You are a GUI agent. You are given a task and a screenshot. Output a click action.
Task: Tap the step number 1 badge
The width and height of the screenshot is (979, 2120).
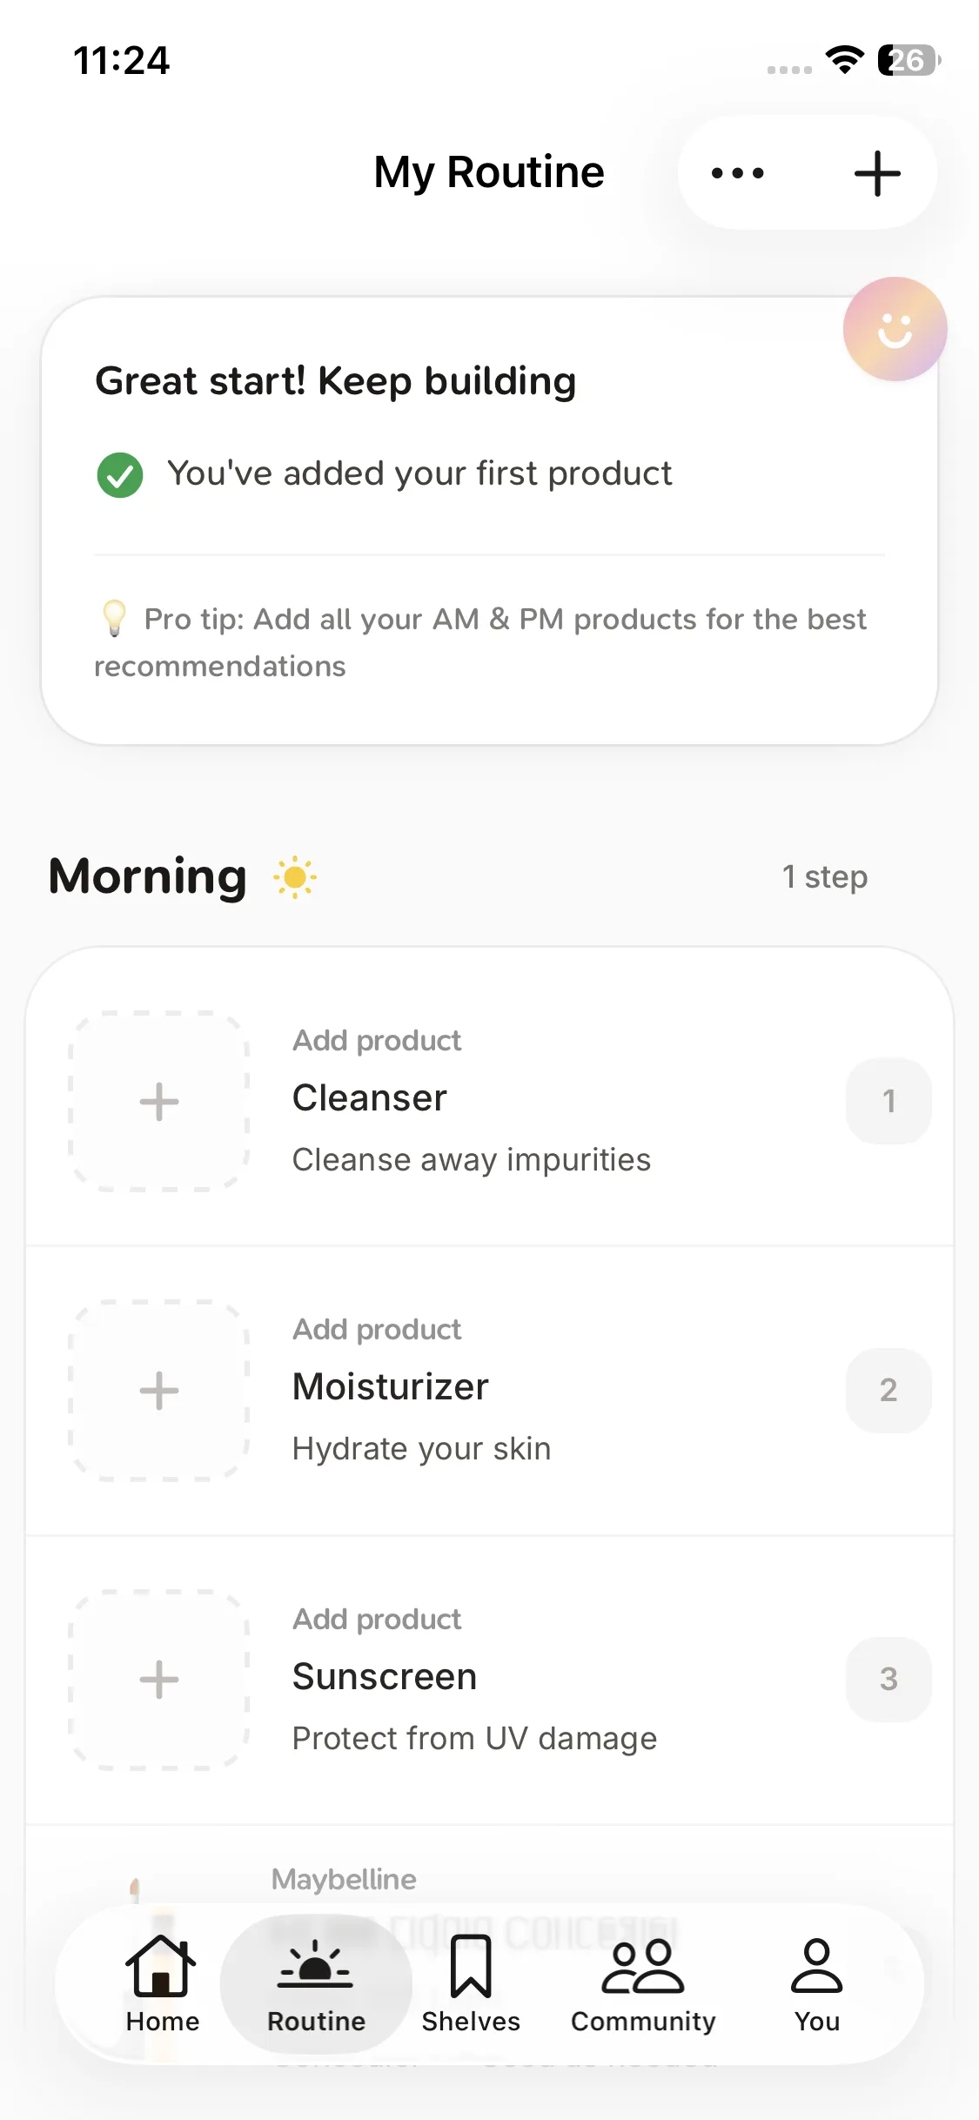[888, 1101]
